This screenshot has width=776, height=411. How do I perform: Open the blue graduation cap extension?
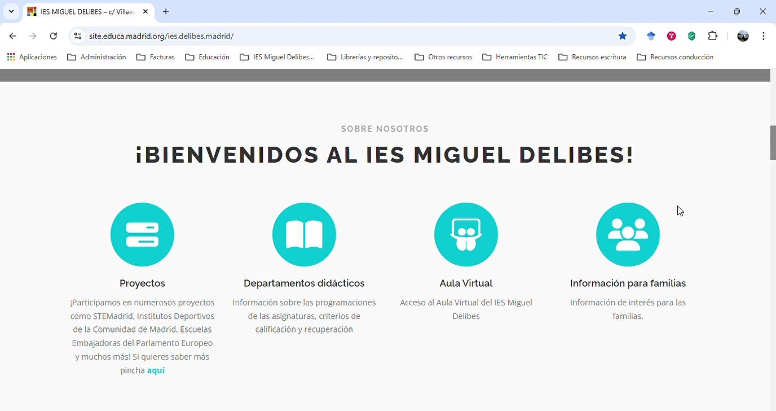point(651,36)
